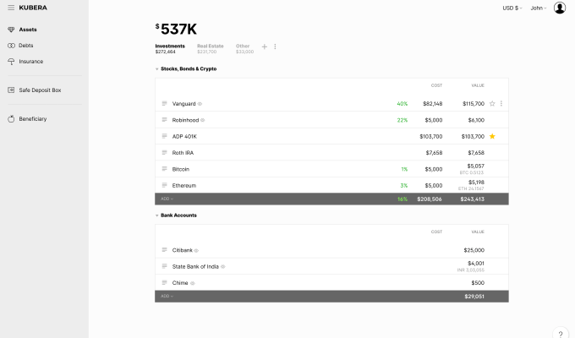Select the Ethereum asset name
The height and width of the screenshot is (338, 575).
tap(184, 186)
